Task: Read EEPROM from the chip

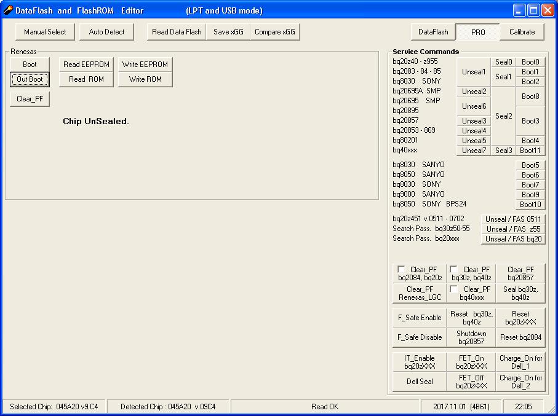Action: coord(86,65)
